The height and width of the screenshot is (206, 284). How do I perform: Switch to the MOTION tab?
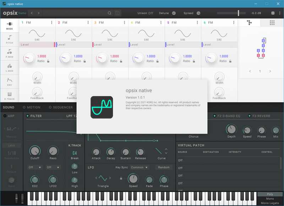click(x=32, y=107)
